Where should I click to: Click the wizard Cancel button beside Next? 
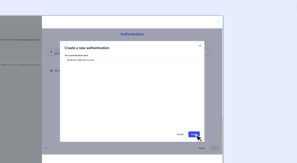click(202, 148)
